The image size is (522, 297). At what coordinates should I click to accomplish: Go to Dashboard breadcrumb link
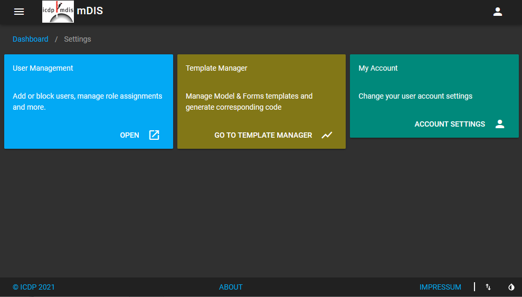[30, 39]
